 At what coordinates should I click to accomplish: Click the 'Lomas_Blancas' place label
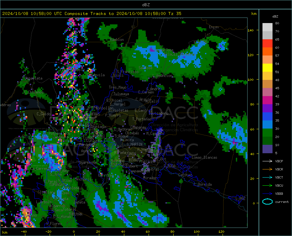click(204, 157)
